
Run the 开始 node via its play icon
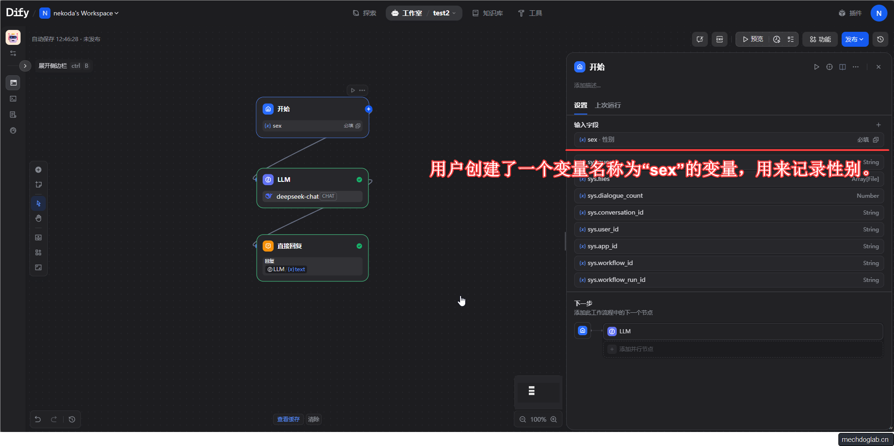(816, 67)
